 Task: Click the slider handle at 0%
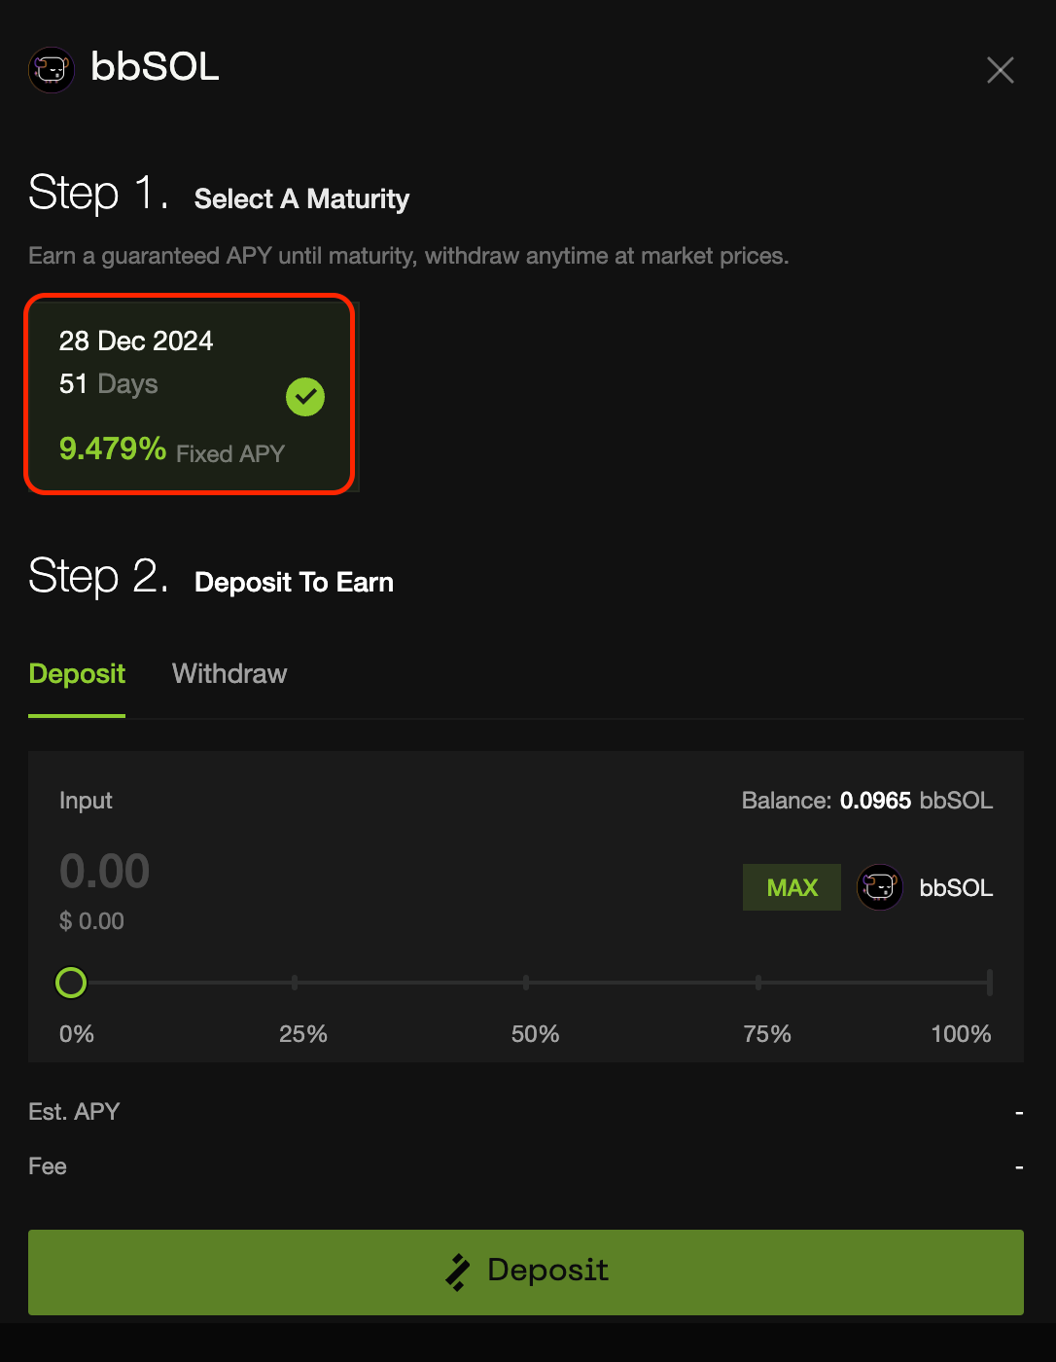71,983
